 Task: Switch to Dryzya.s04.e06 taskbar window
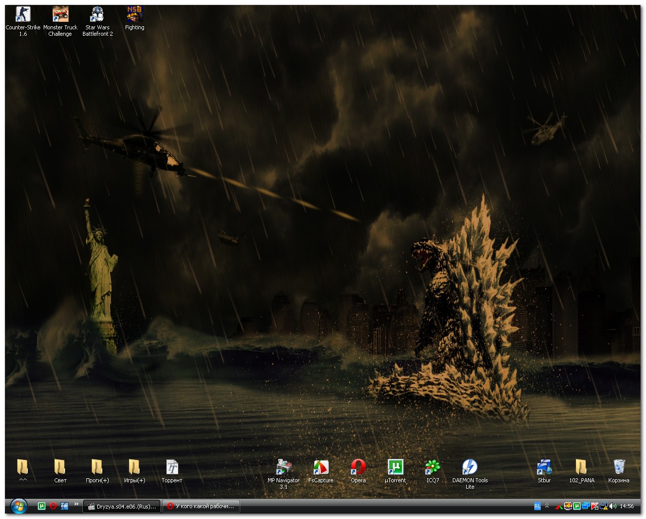coord(122,506)
